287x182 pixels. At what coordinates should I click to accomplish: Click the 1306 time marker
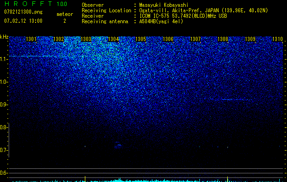point(168,39)
